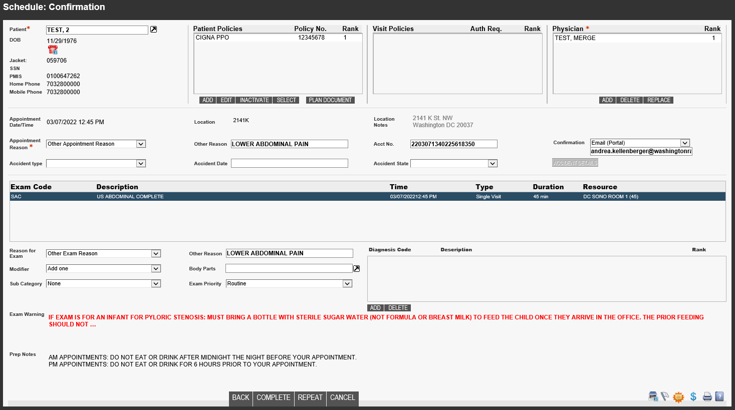735x410 pixels.
Task: Click the Jacket number 059706
Action: pos(57,61)
